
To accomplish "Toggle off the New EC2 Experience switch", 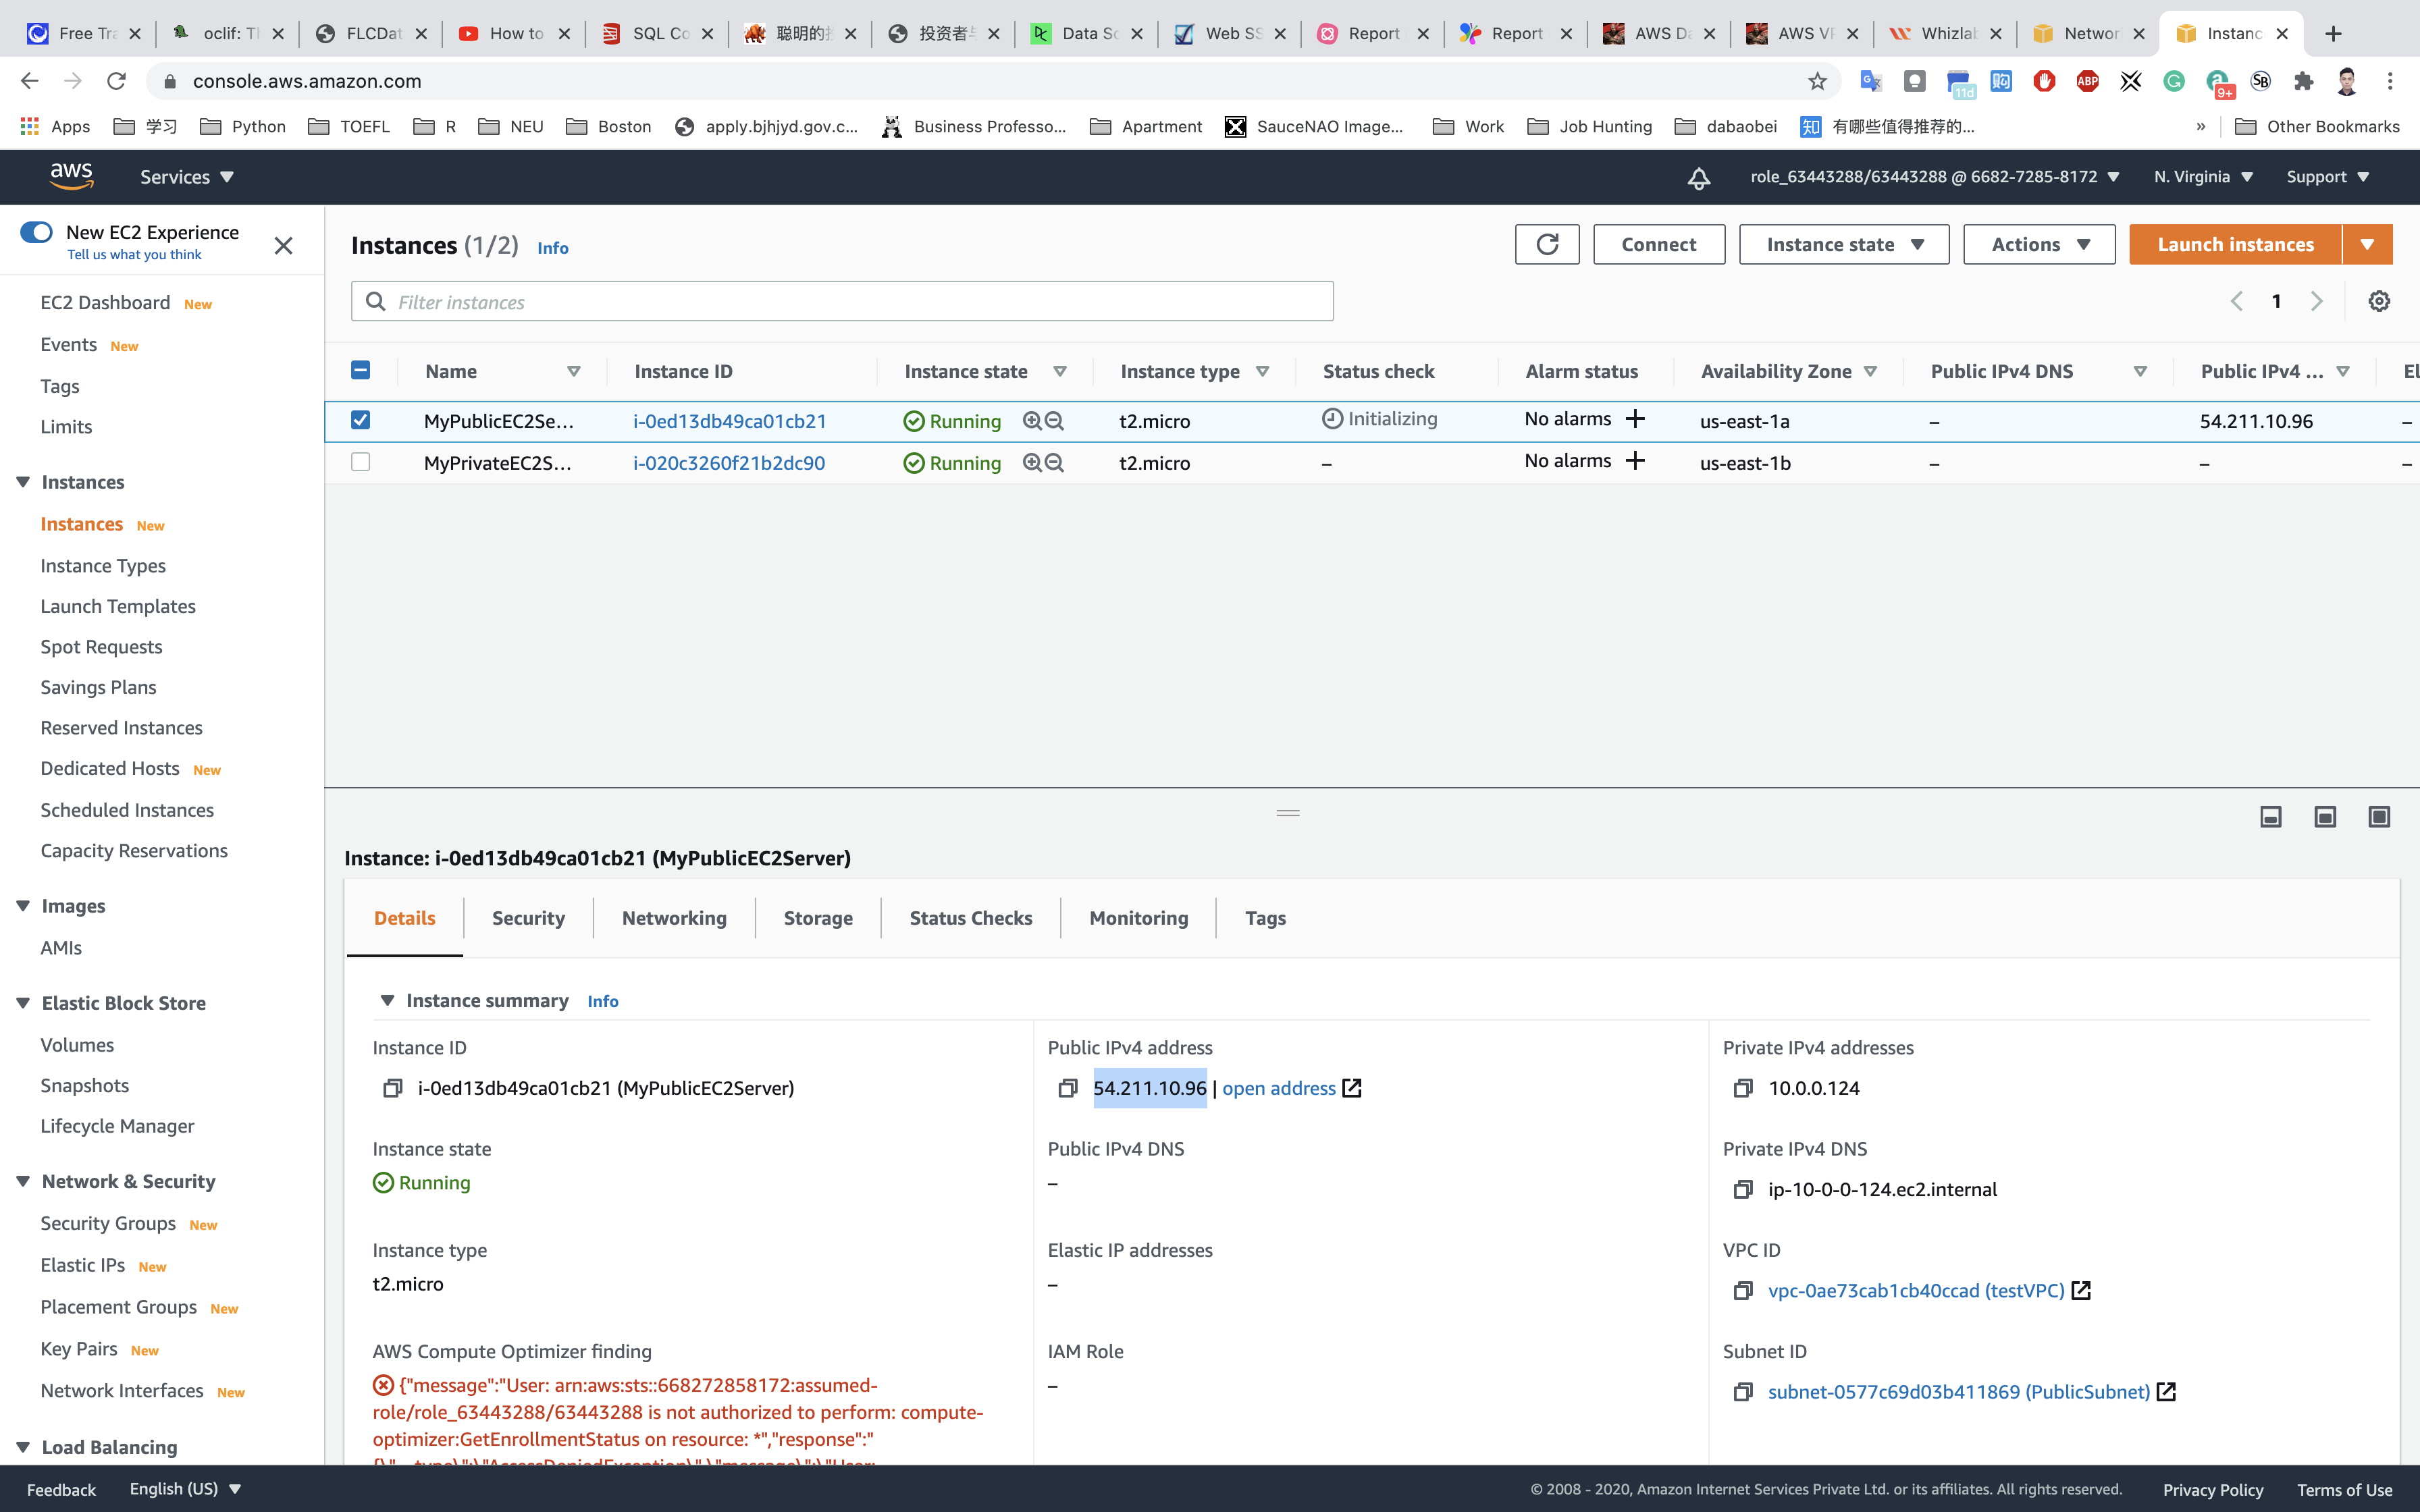I will (37, 232).
